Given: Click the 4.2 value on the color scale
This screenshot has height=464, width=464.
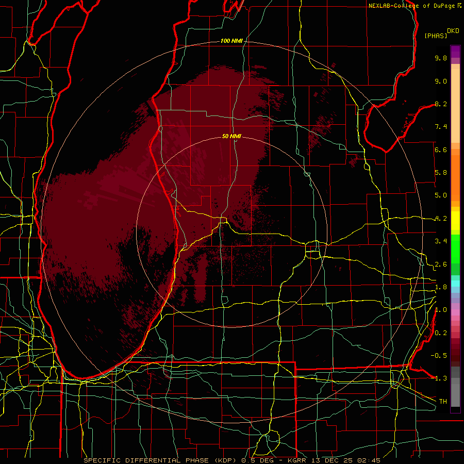Looking at the screenshot, I should coord(441,219).
